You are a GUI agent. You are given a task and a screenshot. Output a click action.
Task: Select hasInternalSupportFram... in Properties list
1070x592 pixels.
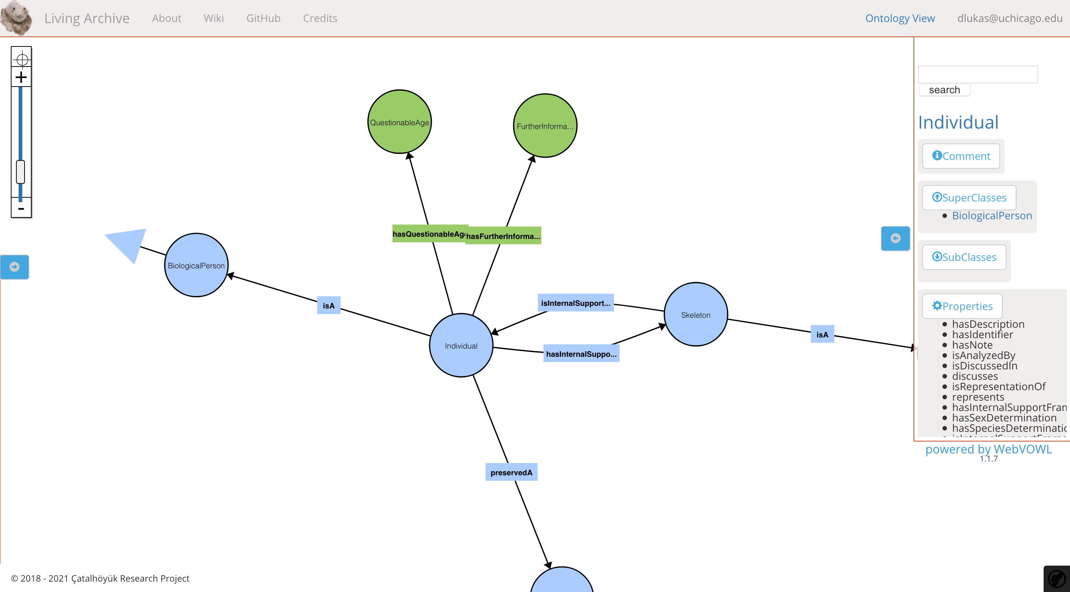[1009, 407]
